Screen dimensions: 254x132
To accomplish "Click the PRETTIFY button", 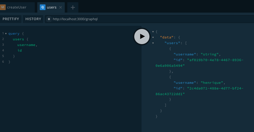I will pyautogui.click(x=11, y=19).
